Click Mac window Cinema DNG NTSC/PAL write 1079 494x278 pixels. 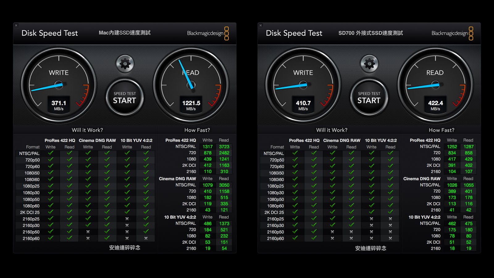(207, 185)
